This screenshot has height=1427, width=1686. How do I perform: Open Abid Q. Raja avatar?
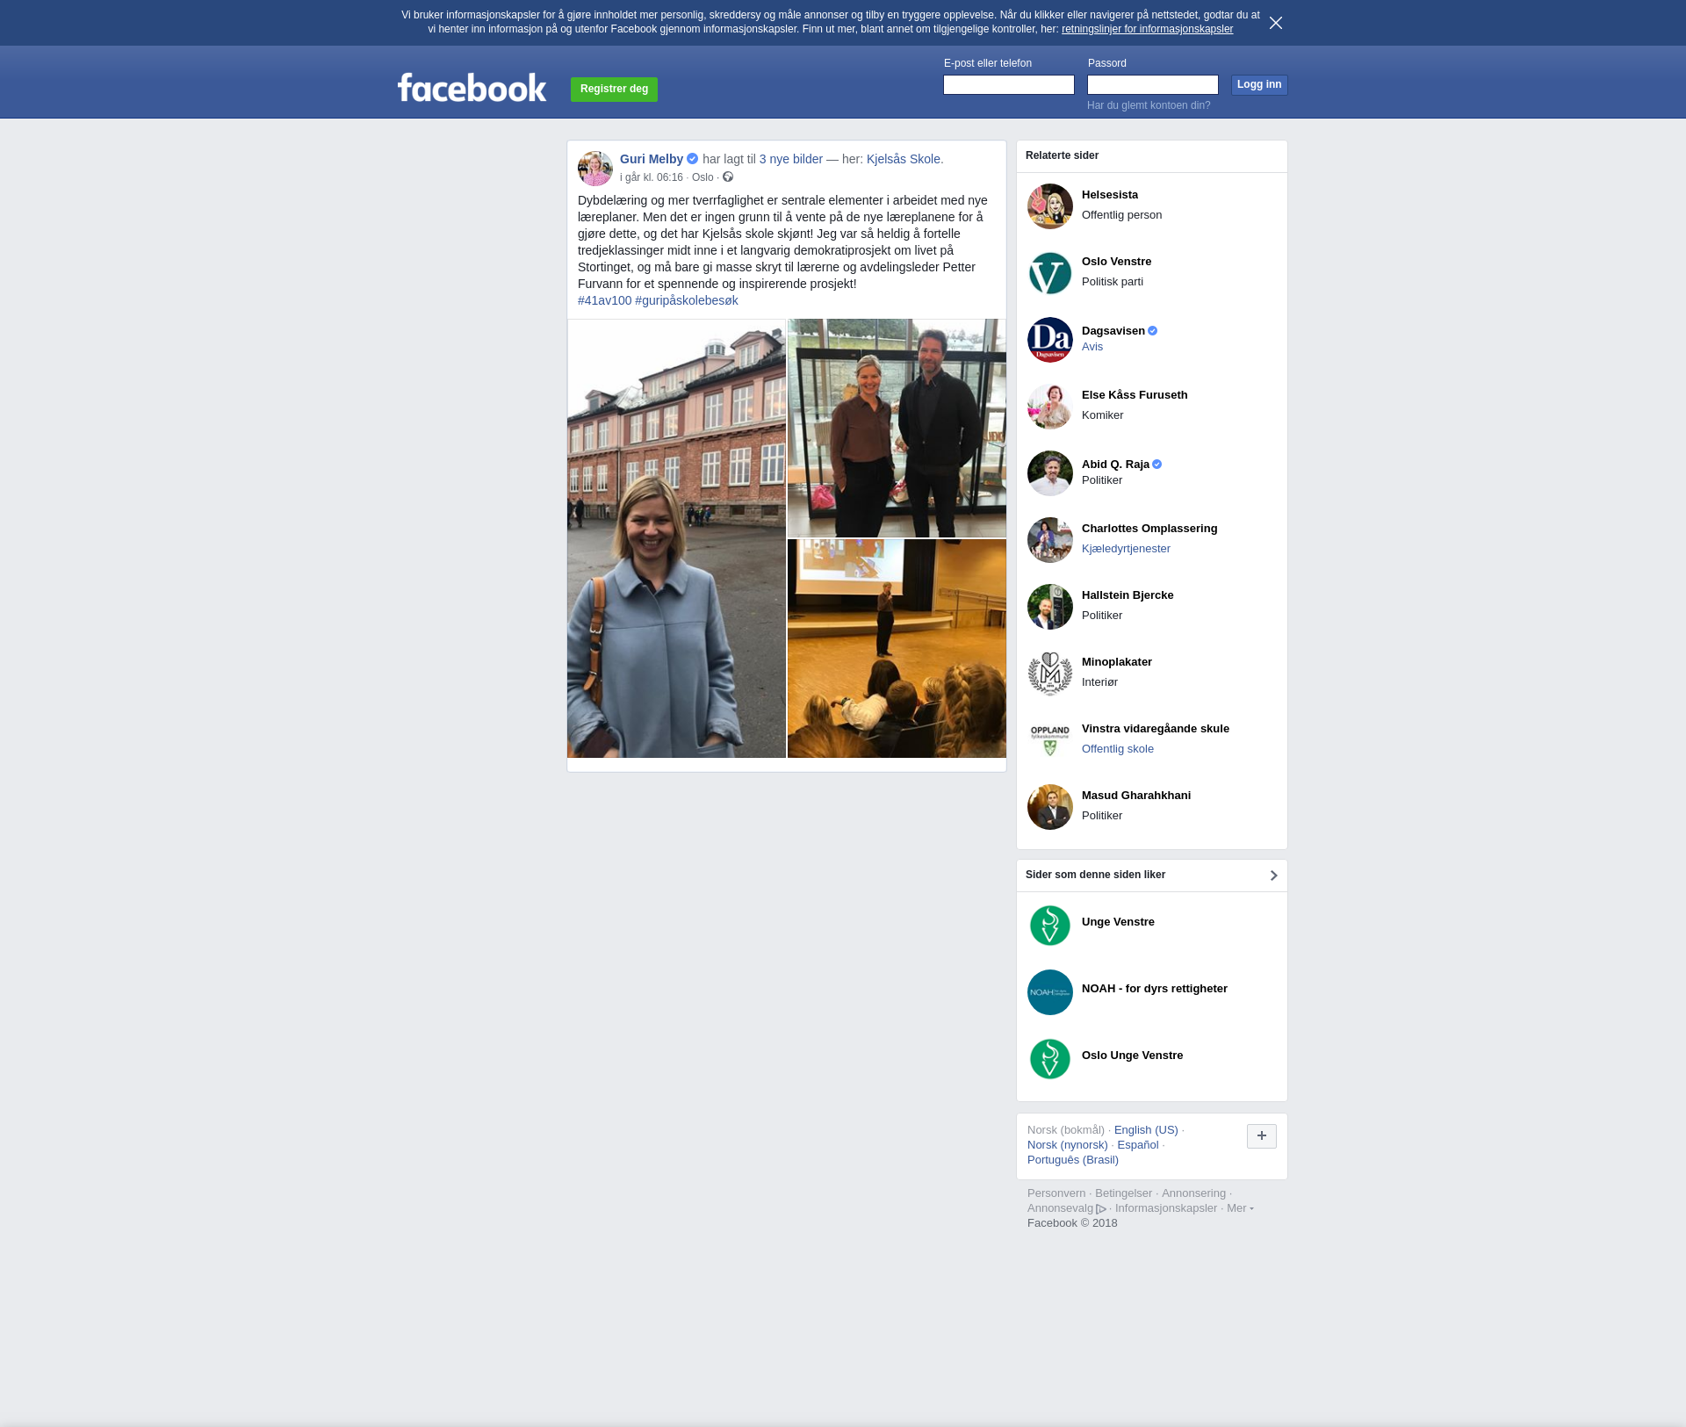(x=1050, y=473)
